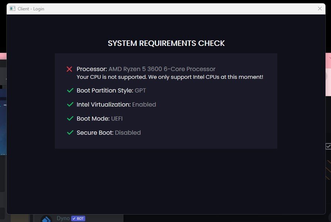331x222 pixels.
Task: Click the Secure Boot label
Action: (x=95, y=133)
